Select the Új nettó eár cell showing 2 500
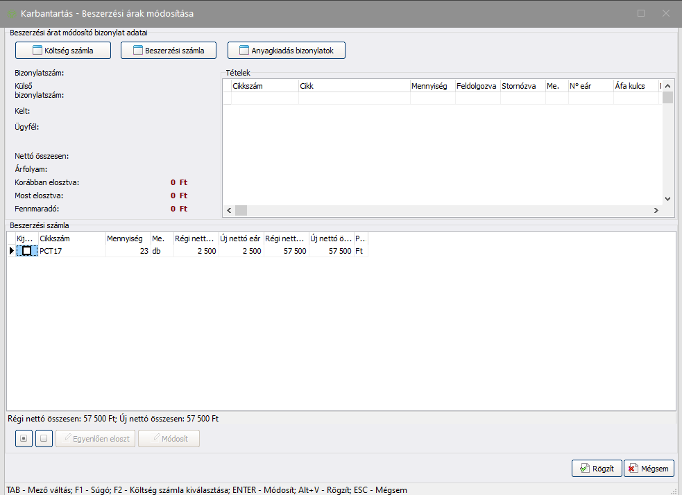The width and height of the screenshot is (682, 495). [x=240, y=251]
